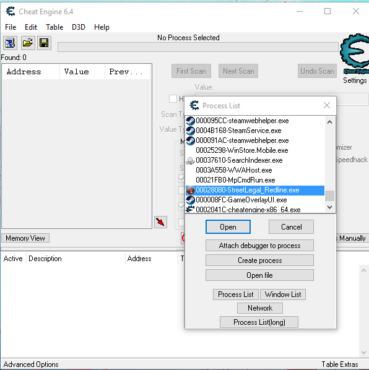Select 000095CC-steamwebhelper.exe process
This screenshot has width=369, height=370.
click(x=255, y=121)
